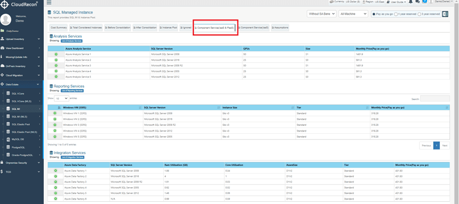The height and width of the screenshot is (204, 459).
Task: Export report to Excel
Action: point(445,13)
